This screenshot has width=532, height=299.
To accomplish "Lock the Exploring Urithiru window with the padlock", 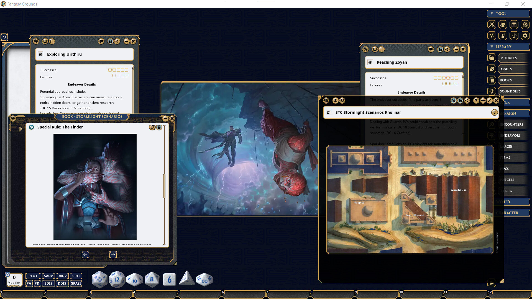I will (111, 41).
